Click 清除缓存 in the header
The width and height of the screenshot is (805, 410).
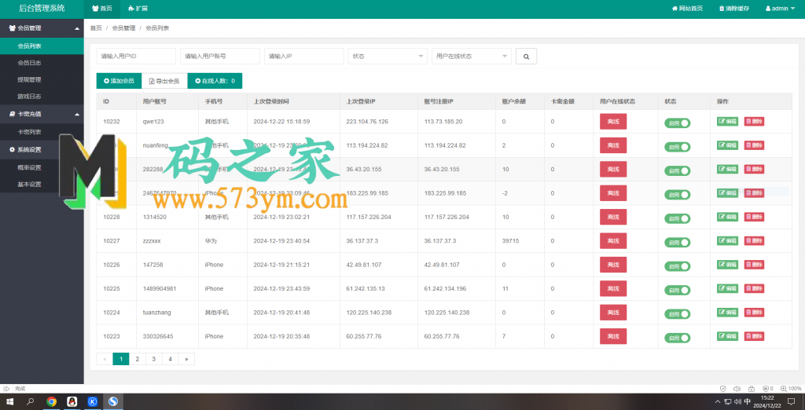click(734, 9)
